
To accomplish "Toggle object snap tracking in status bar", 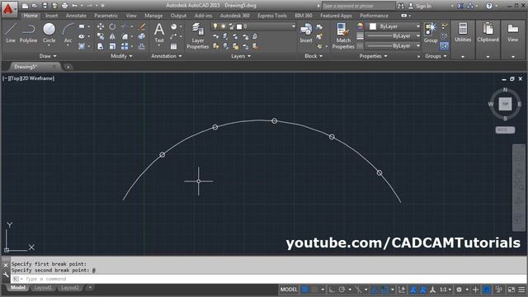I will [x=374, y=290].
